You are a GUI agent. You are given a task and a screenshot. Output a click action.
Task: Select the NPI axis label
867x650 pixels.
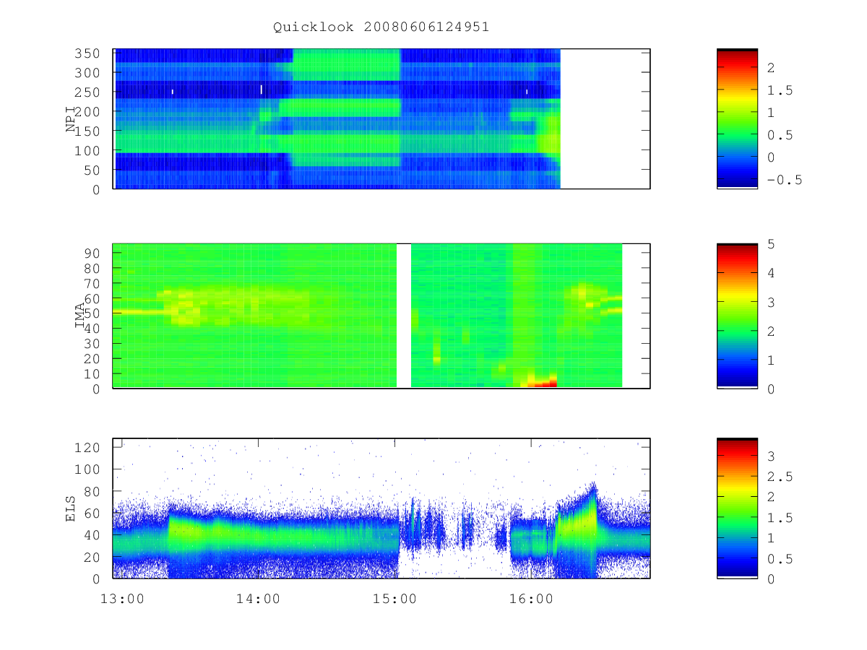click(x=71, y=119)
